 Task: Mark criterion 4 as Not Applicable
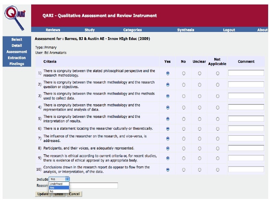[x=218, y=107]
